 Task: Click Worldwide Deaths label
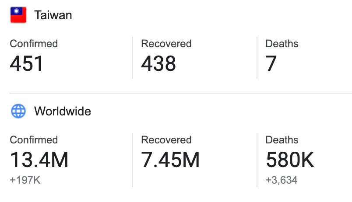(282, 139)
